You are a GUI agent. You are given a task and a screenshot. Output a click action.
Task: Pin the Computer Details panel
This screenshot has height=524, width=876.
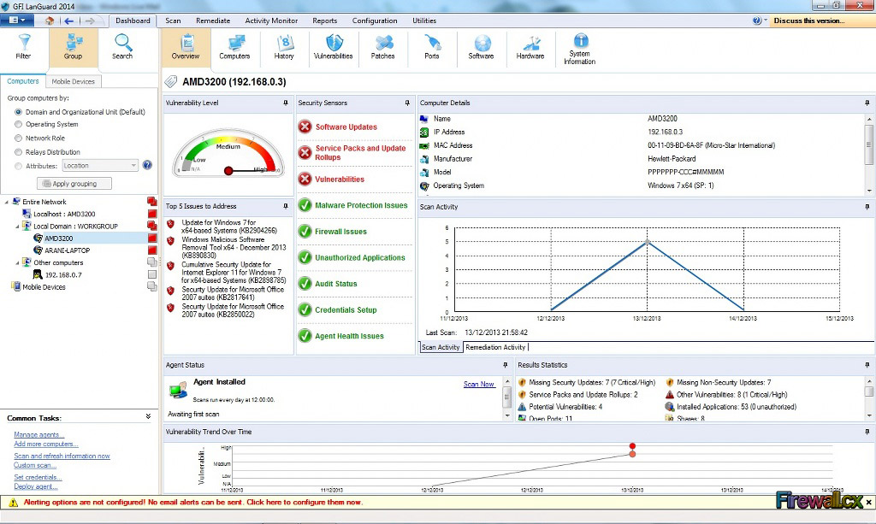tap(867, 103)
